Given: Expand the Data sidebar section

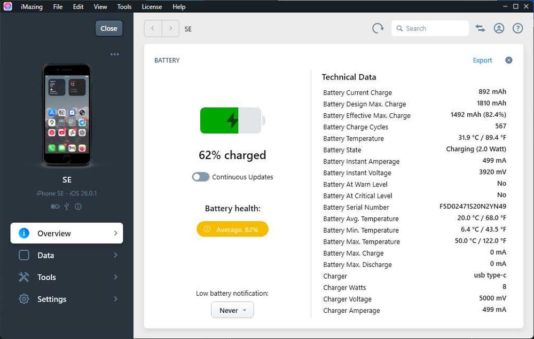Looking at the screenshot, I should point(67,255).
